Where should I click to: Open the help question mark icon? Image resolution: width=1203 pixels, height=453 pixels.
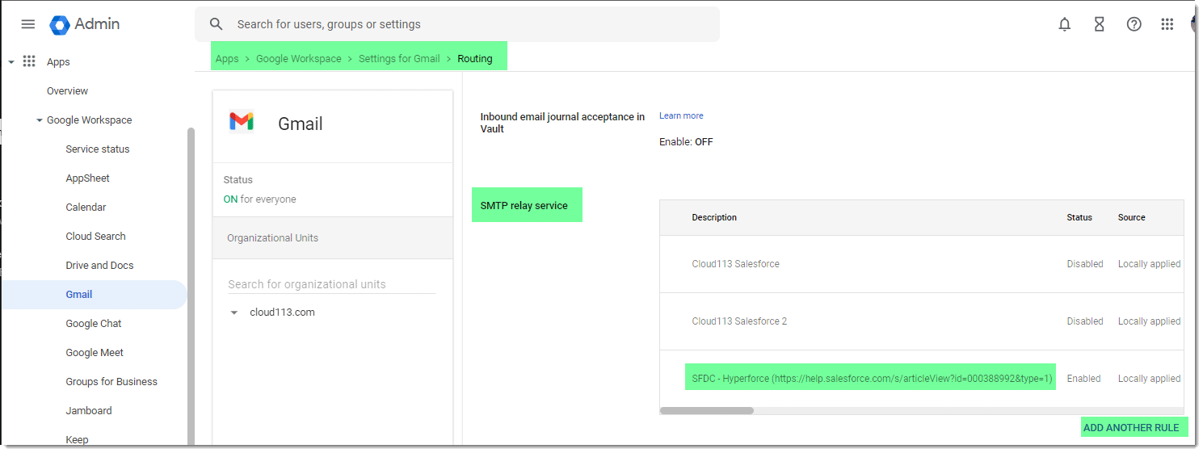[x=1134, y=24]
